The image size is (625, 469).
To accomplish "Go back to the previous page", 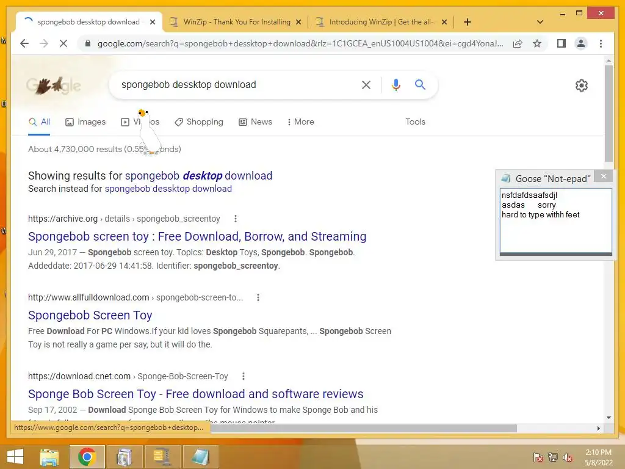I will pos(24,43).
